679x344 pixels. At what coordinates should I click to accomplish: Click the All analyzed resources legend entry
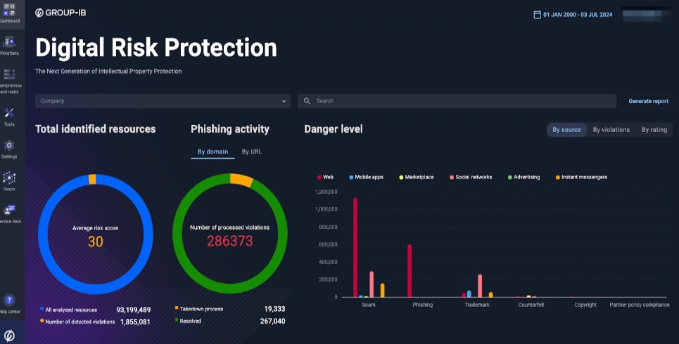[x=68, y=310]
